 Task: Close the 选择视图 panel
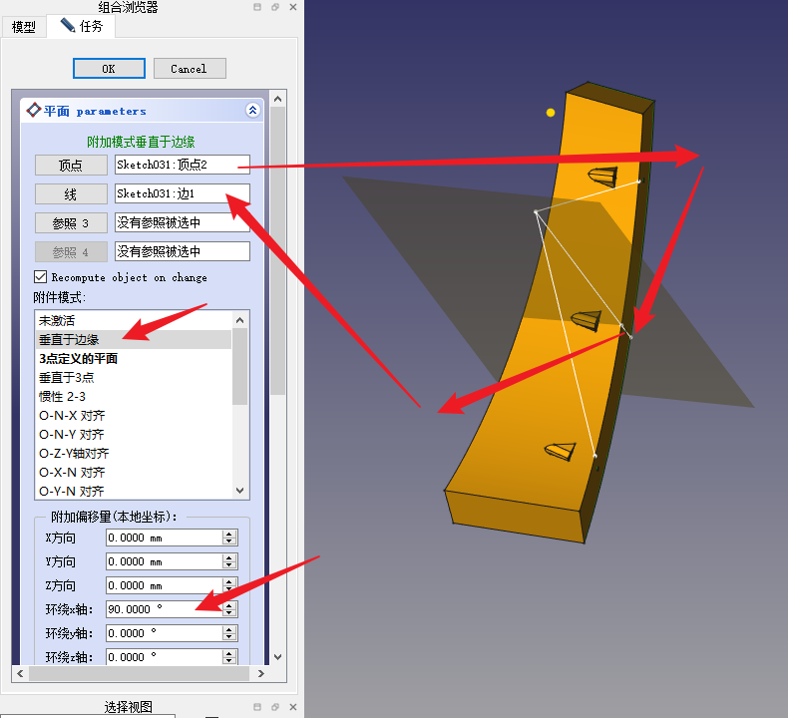(x=293, y=707)
